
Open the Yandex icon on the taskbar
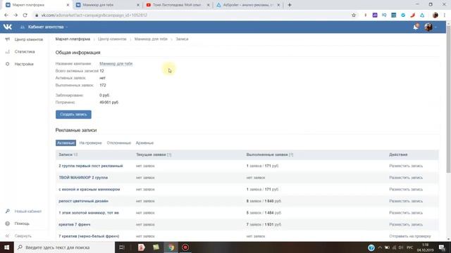pos(141,247)
